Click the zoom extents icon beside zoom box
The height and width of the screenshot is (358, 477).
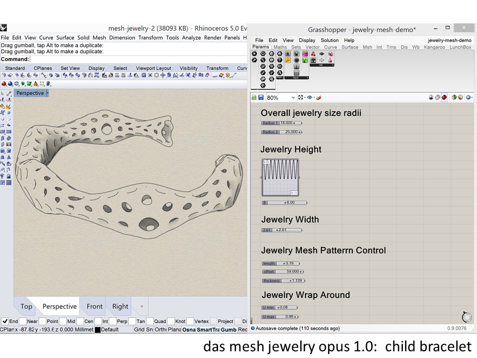click(301, 98)
